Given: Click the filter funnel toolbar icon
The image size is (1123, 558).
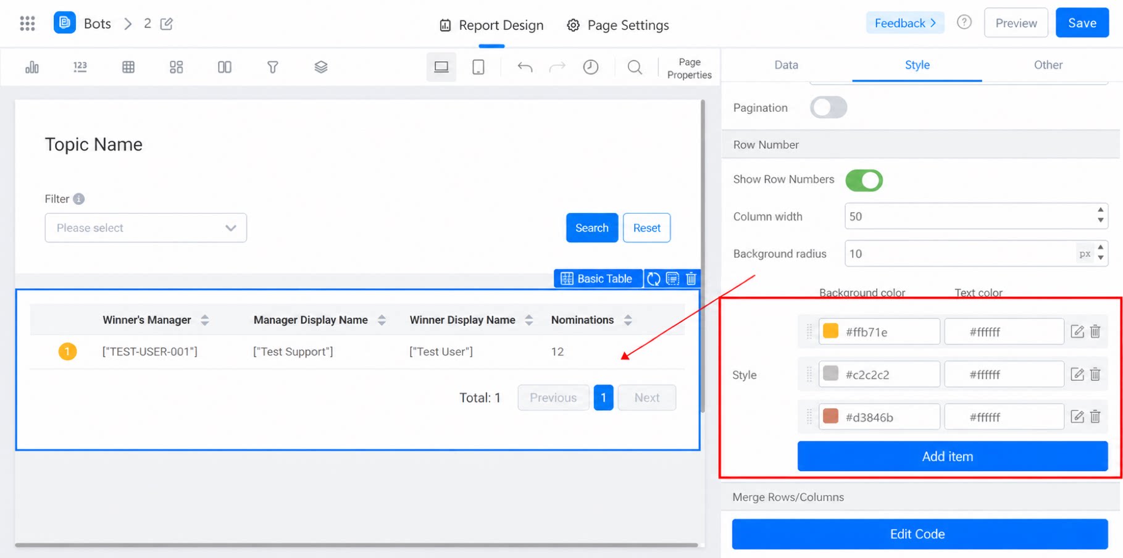Looking at the screenshot, I should [272, 67].
